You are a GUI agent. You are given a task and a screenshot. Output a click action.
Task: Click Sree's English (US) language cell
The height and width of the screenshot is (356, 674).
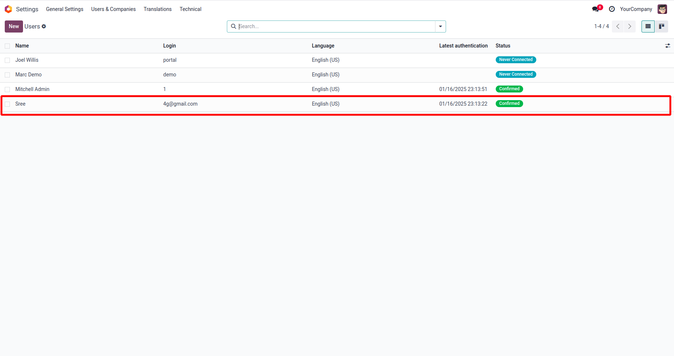point(325,104)
